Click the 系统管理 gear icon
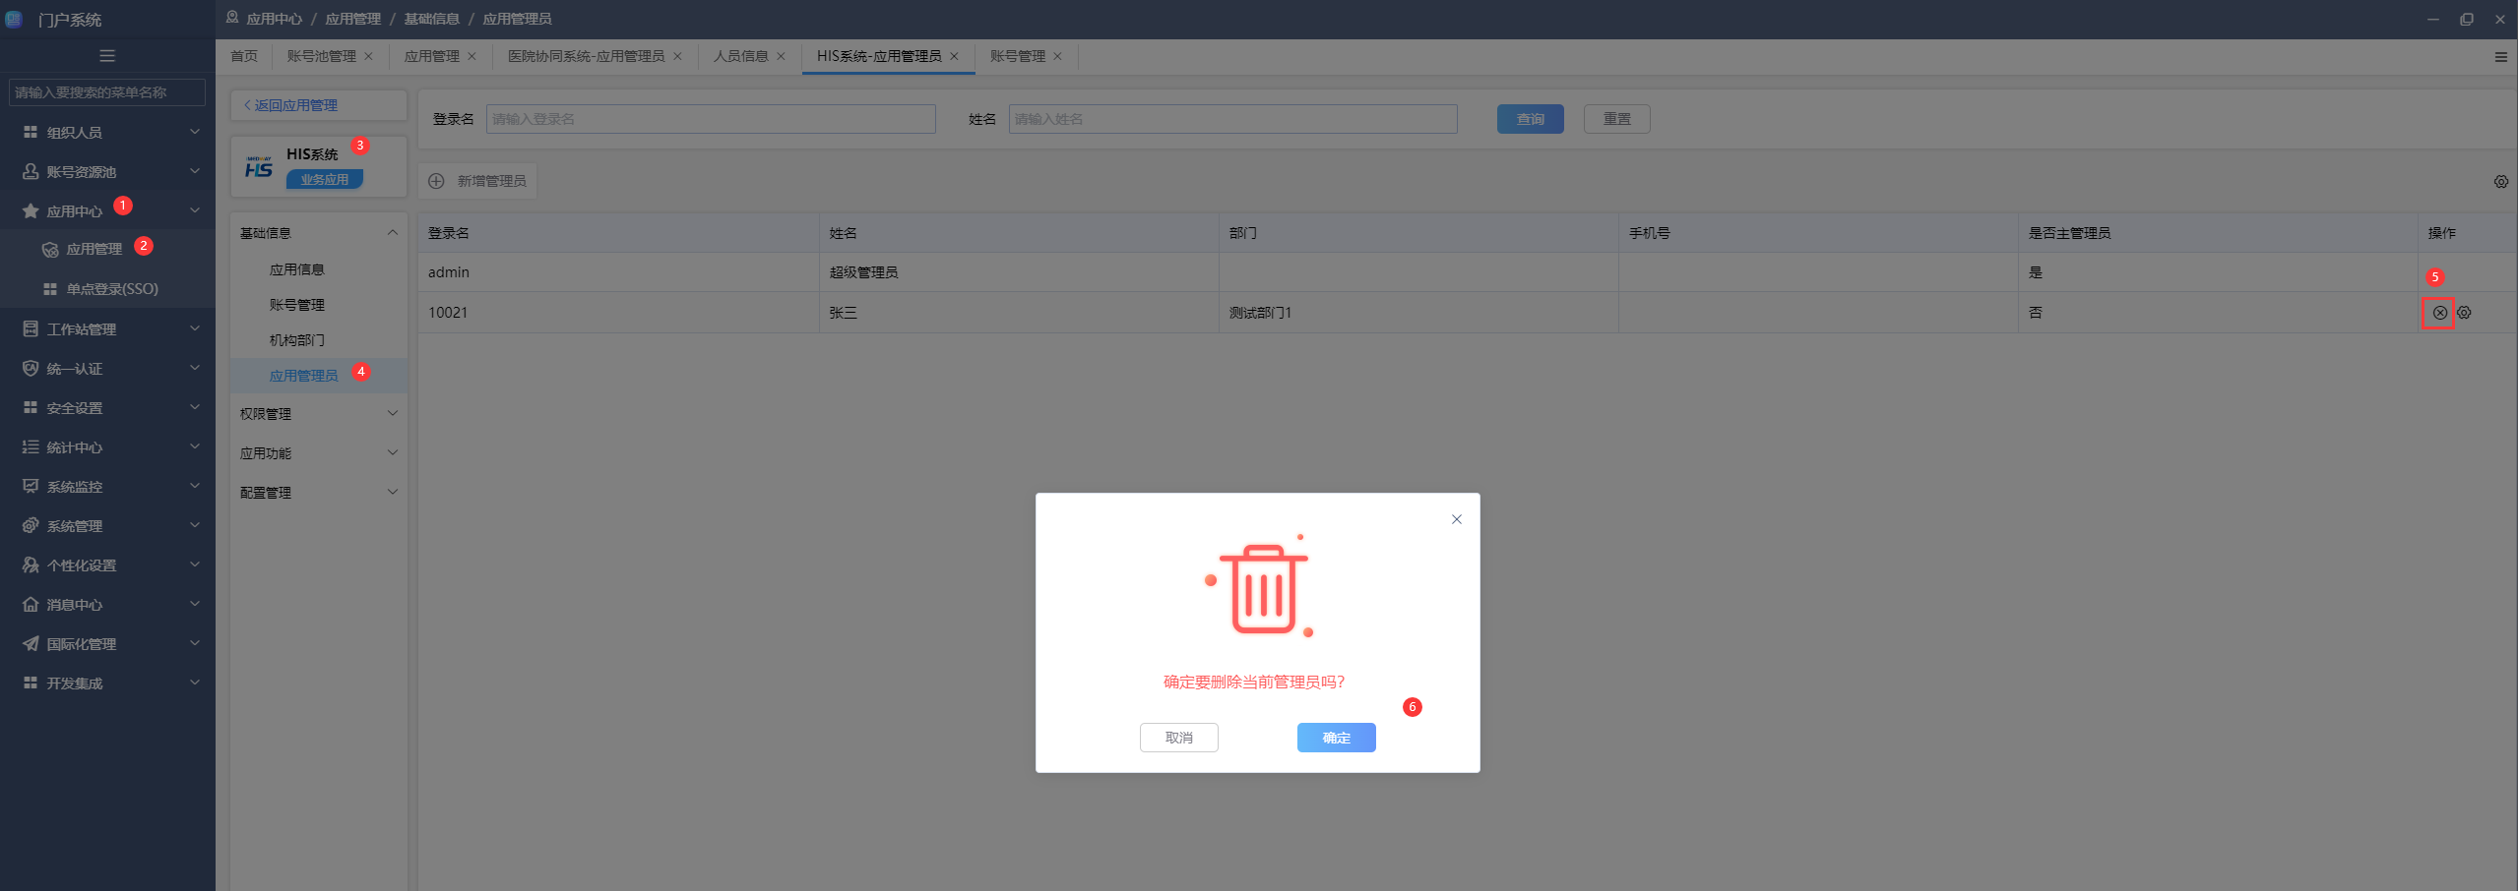Screen dimensions: 2518x891 point(31,525)
